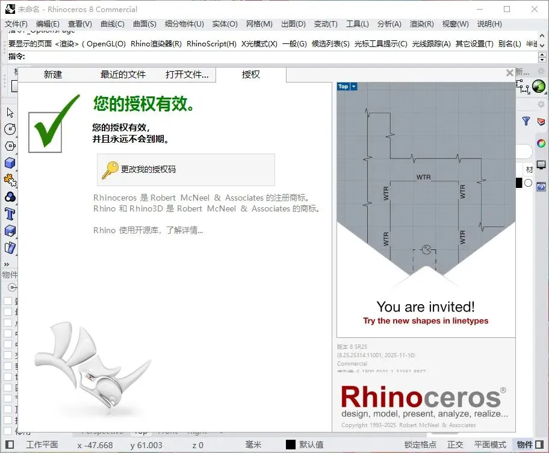Click the orange puzzle piece tool
Image resolution: width=549 pixels, height=453 pixels.
[10, 180]
